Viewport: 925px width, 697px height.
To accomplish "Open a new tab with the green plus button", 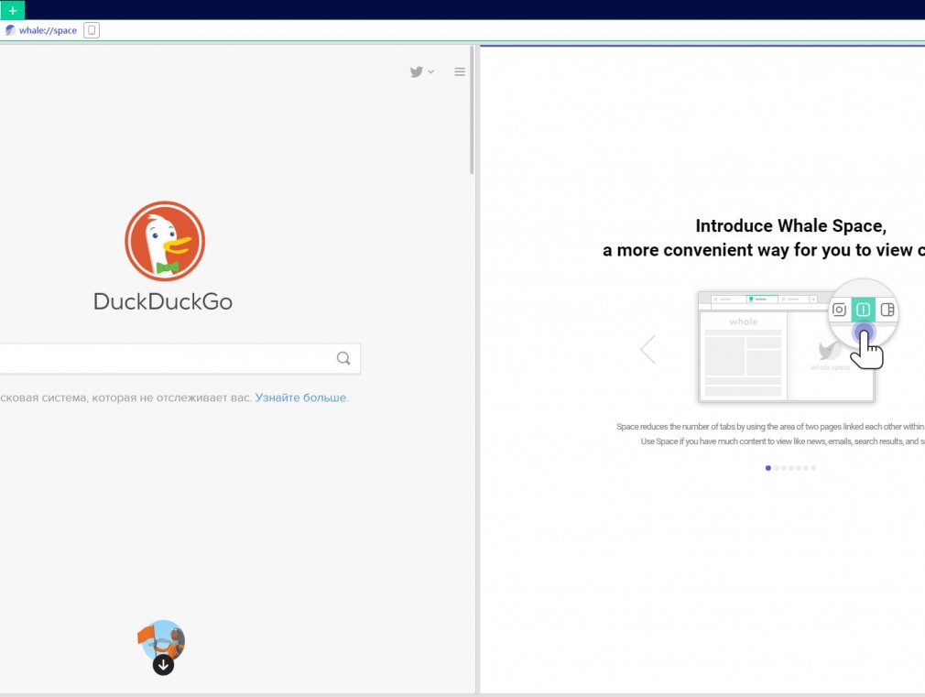I will (13, 10).
